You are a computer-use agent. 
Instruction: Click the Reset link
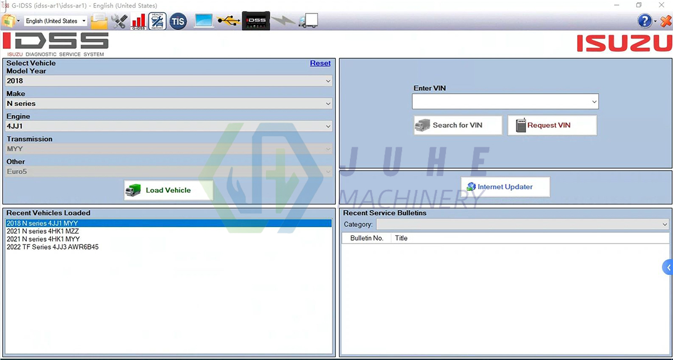point(320,63)
